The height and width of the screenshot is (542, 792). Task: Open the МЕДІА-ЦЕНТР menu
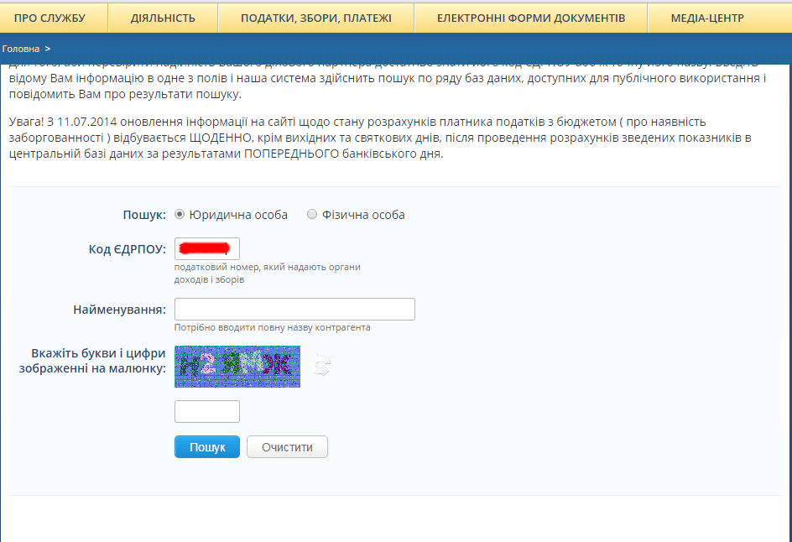click(x=707, y=18)
